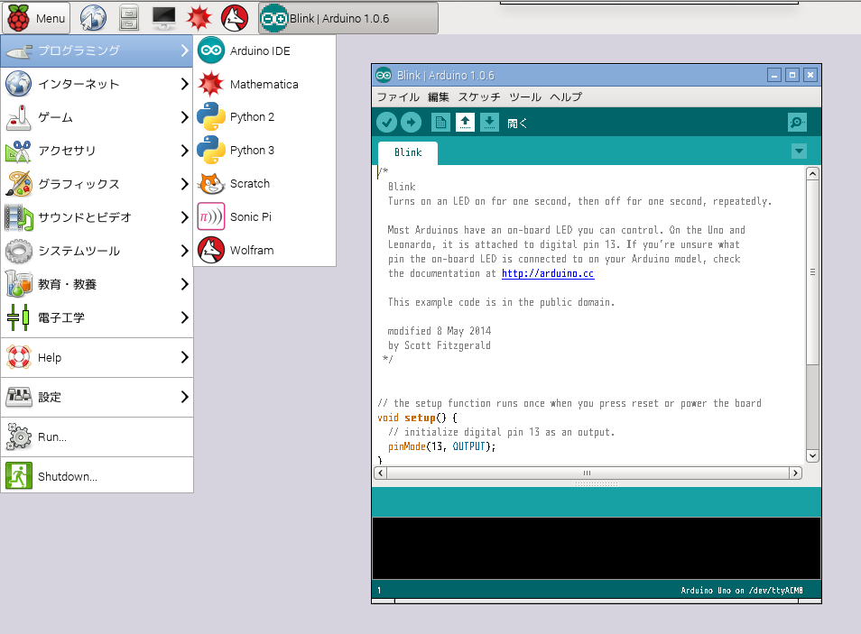Open Python 3 from the submenu
This screenshot has height=634, width=861.
(264, 151)
